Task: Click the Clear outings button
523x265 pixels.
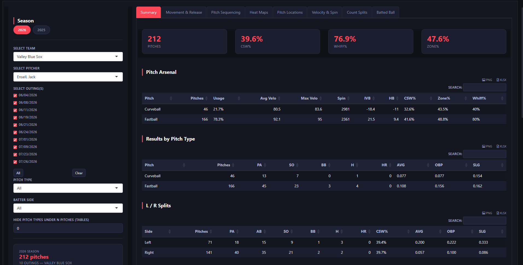Action: point(79,173)
